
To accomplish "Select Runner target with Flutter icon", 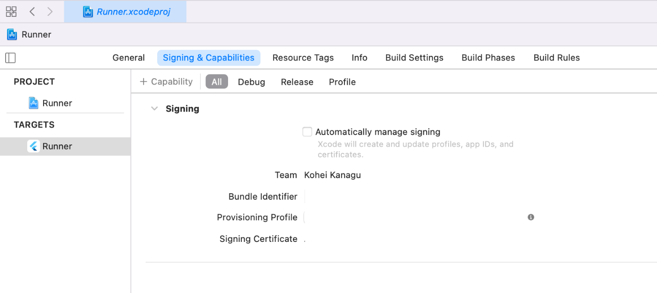I will coord(65,146).
